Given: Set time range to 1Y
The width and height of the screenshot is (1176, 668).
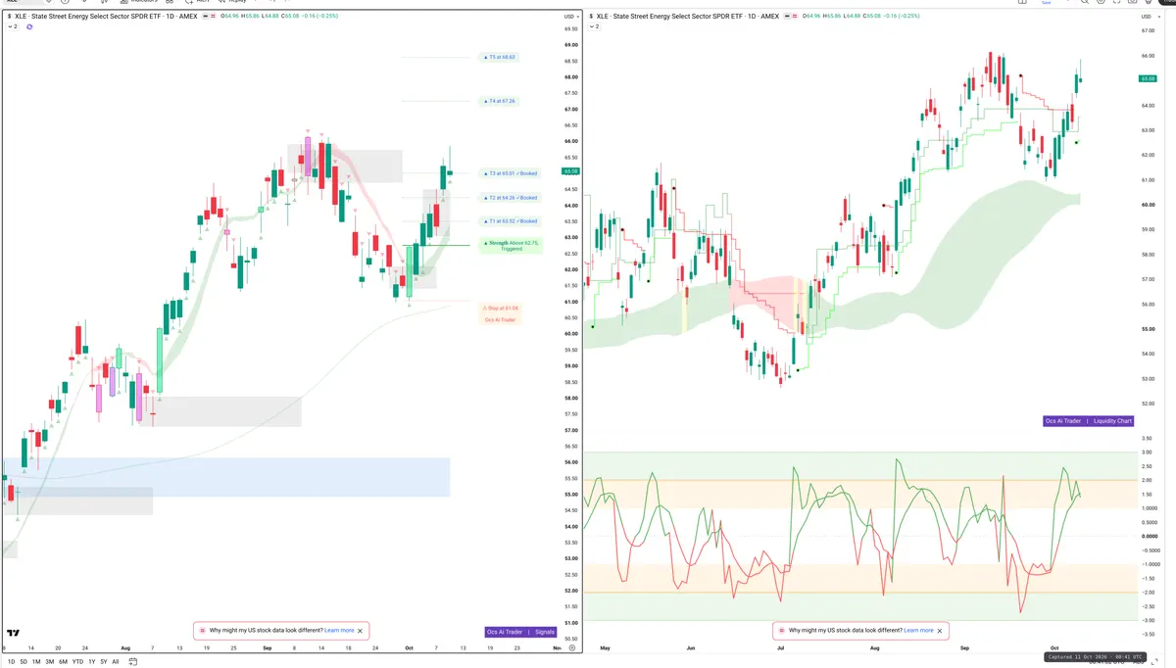Looking at the screenshot, I should pyautogui.click(x=91, y=662).
